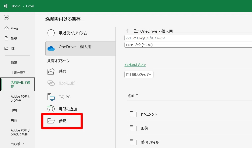Click the globe icon for 場所の追加
Screen dimensions: 252x148
click(51, 109)
